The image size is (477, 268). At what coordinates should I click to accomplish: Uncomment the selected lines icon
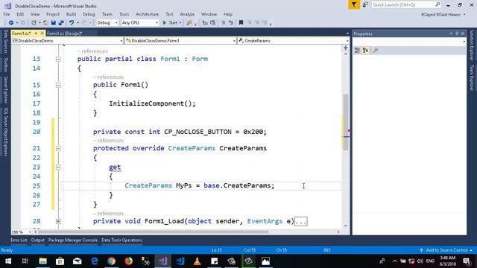coord(231,23)
